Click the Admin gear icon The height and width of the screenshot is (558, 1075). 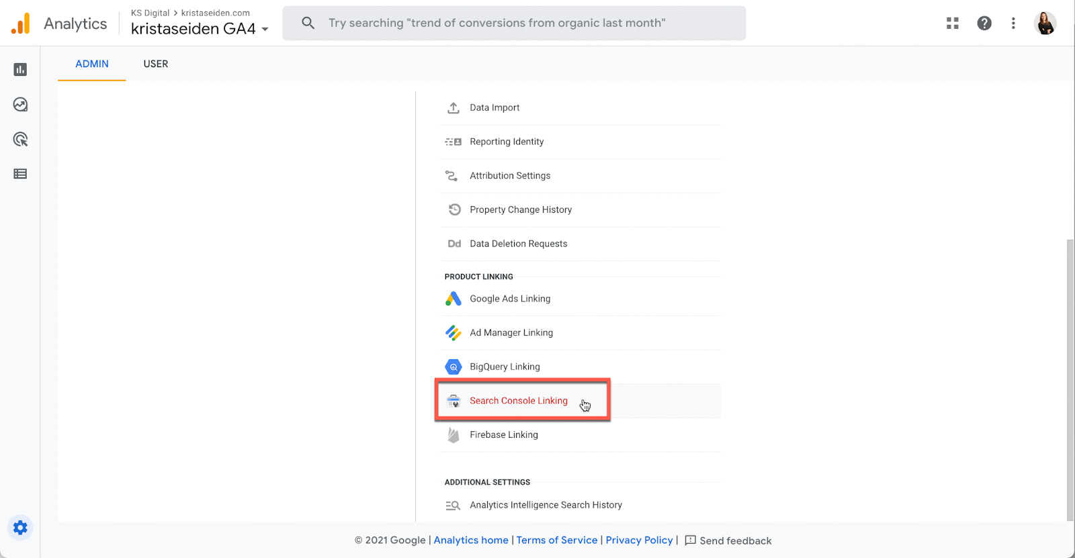20,528
